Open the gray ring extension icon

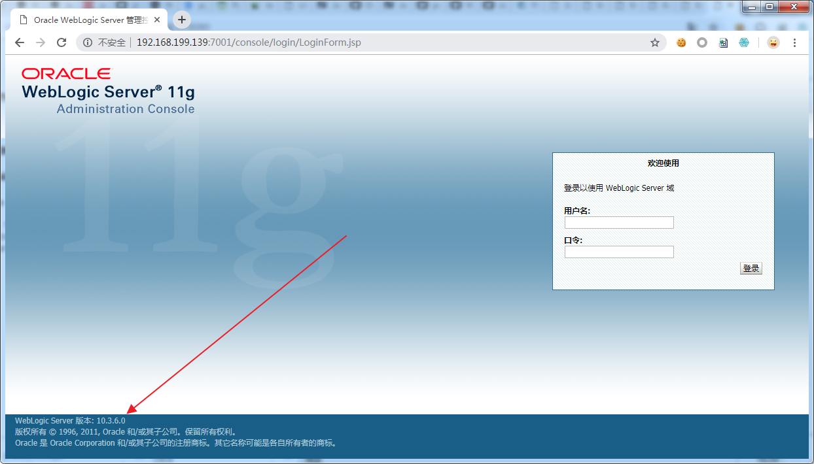pyautogui.click(x=702, y=42)
